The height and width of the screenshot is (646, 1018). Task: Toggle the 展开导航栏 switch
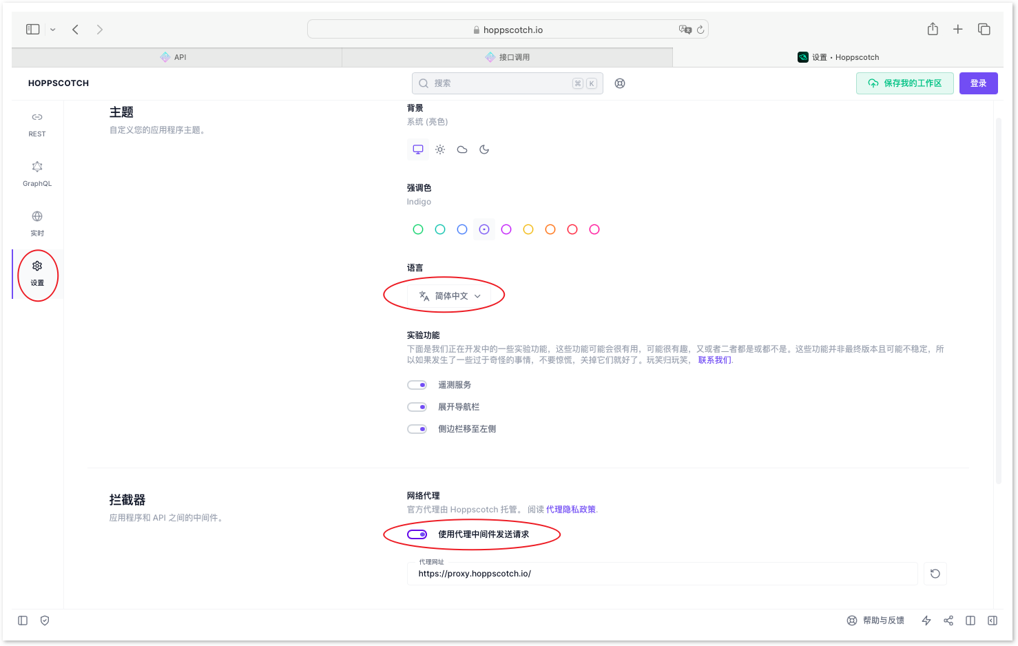[x=417, y=407]
